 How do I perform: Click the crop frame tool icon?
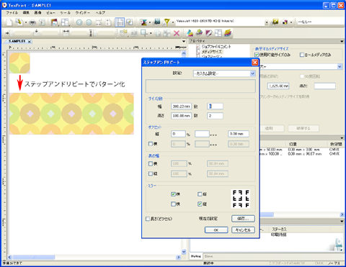click(x=143, y=33)
